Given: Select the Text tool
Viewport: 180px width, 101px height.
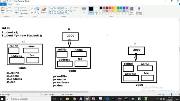Looking at the screenshot, I should 38,9.
